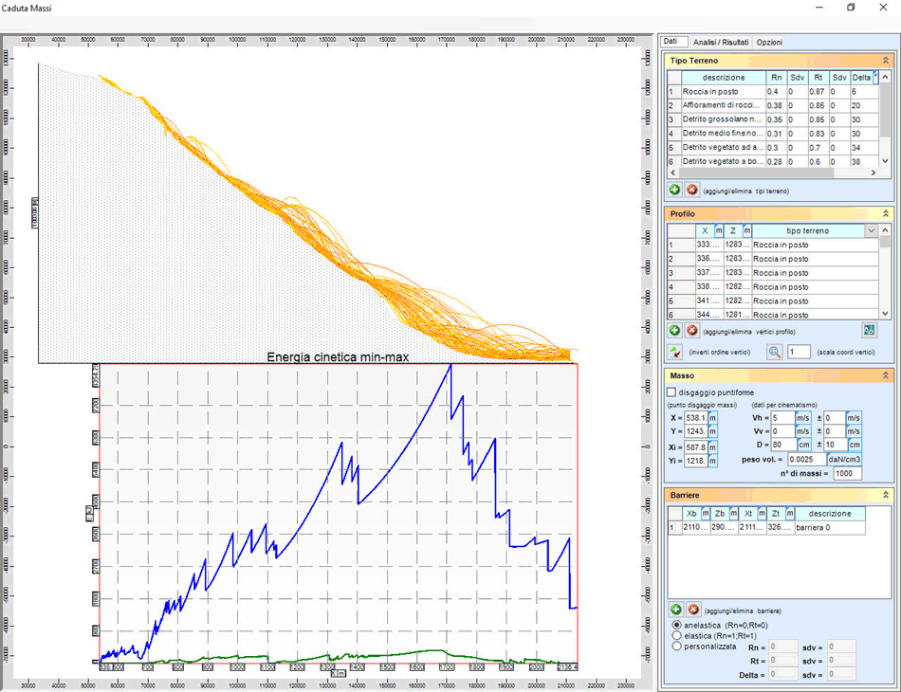Delete terrain type with red X icon
901x692 pixels.
pos(692,190)
